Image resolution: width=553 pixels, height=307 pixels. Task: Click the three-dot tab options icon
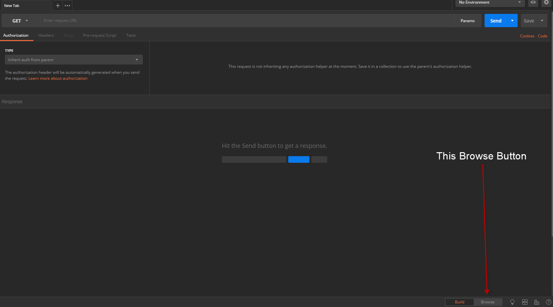tap(67, 5)
